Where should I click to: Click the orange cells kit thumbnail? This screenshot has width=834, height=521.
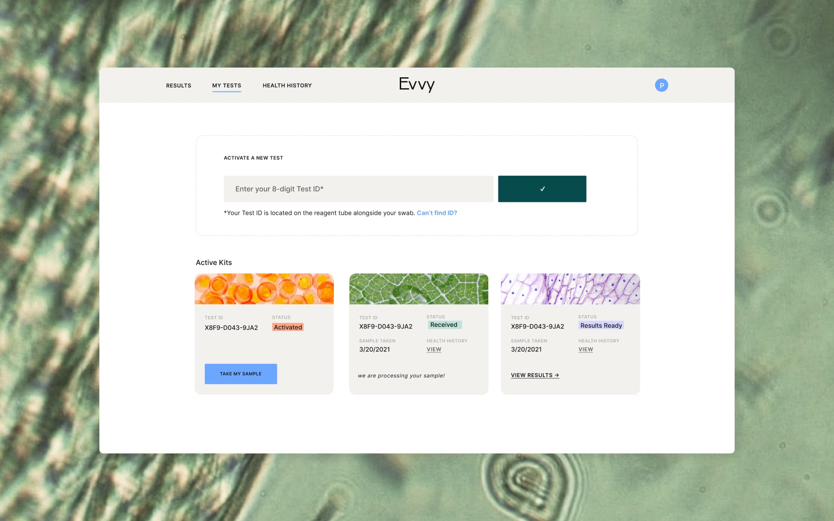(264, 289)
